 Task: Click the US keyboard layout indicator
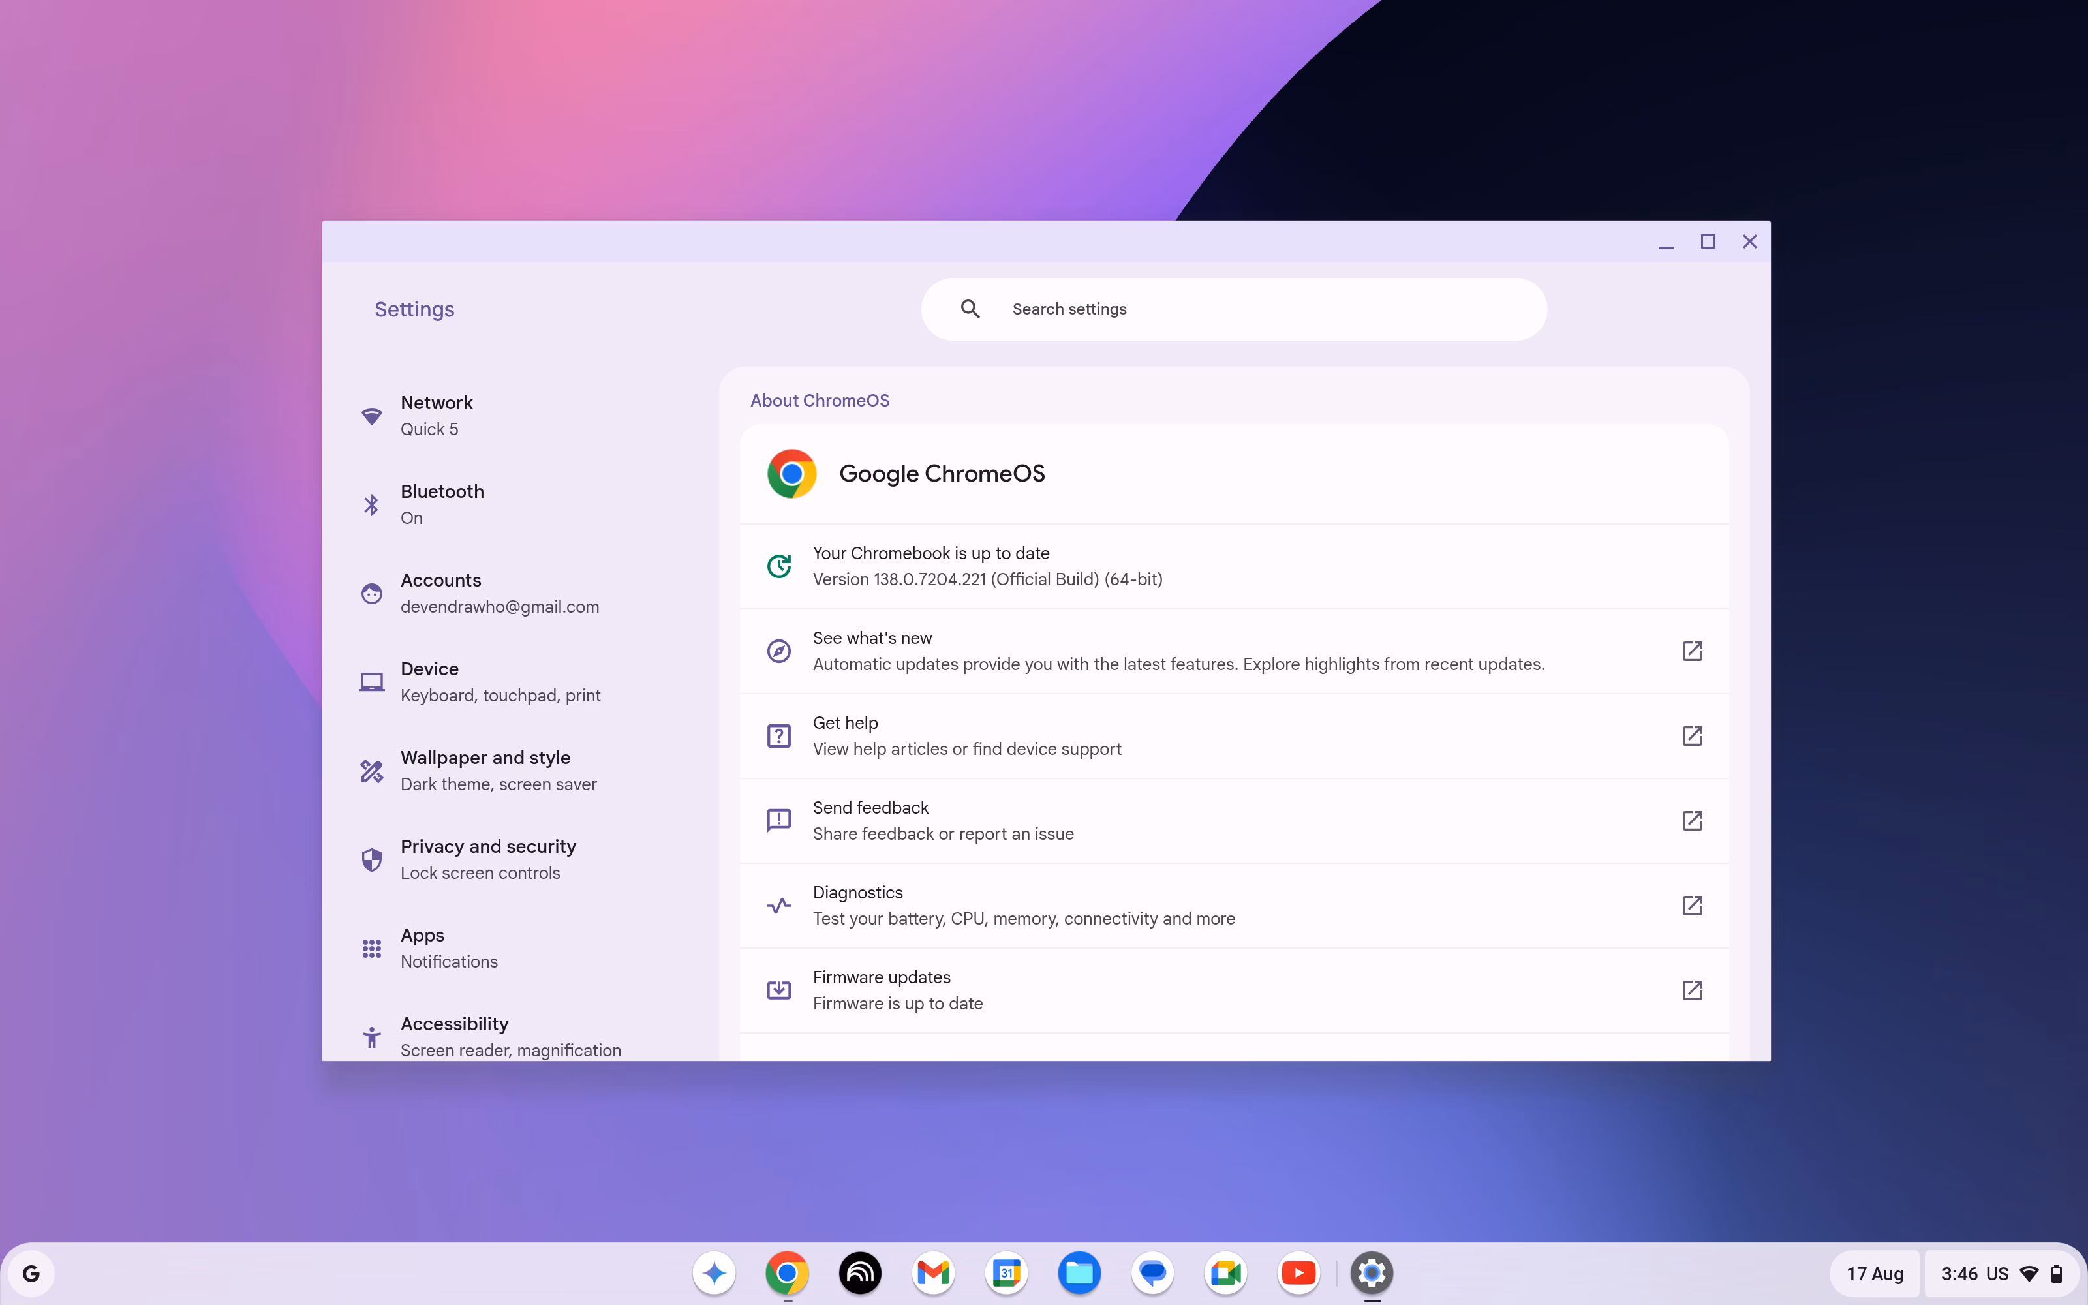pos(1997,1274)
